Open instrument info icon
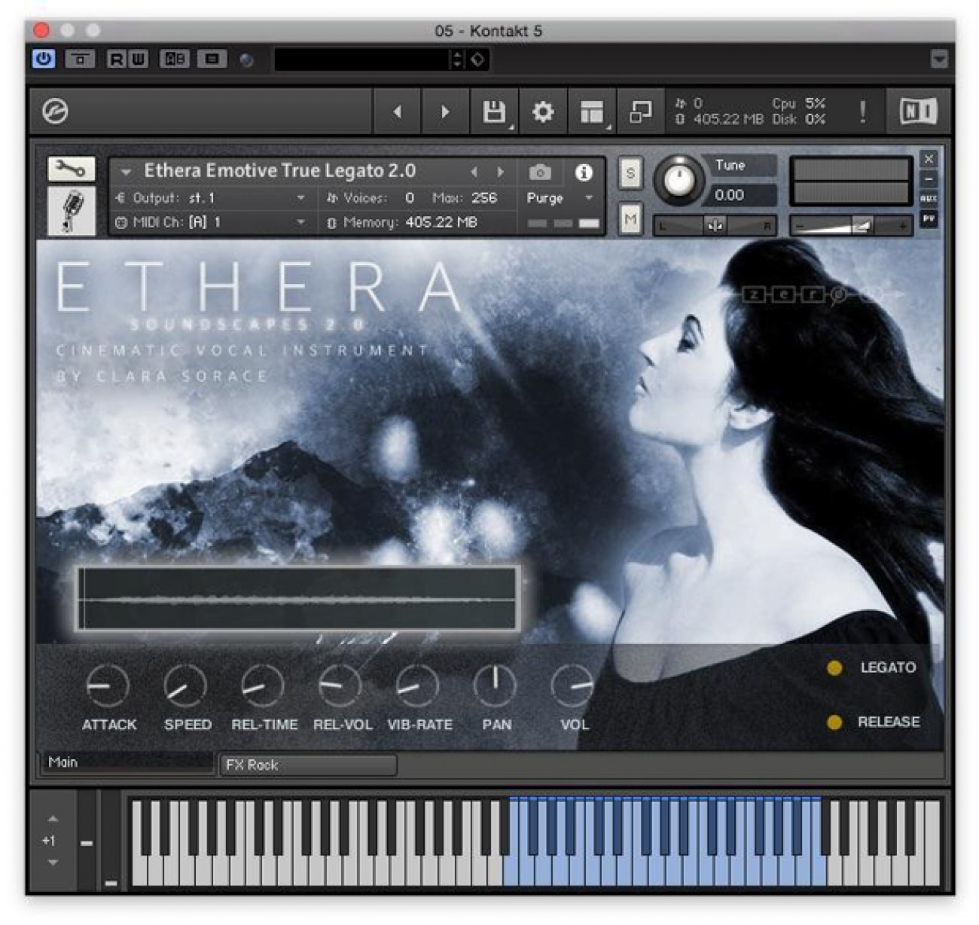Viewport: 979px width, 925px height. [583, 172]
